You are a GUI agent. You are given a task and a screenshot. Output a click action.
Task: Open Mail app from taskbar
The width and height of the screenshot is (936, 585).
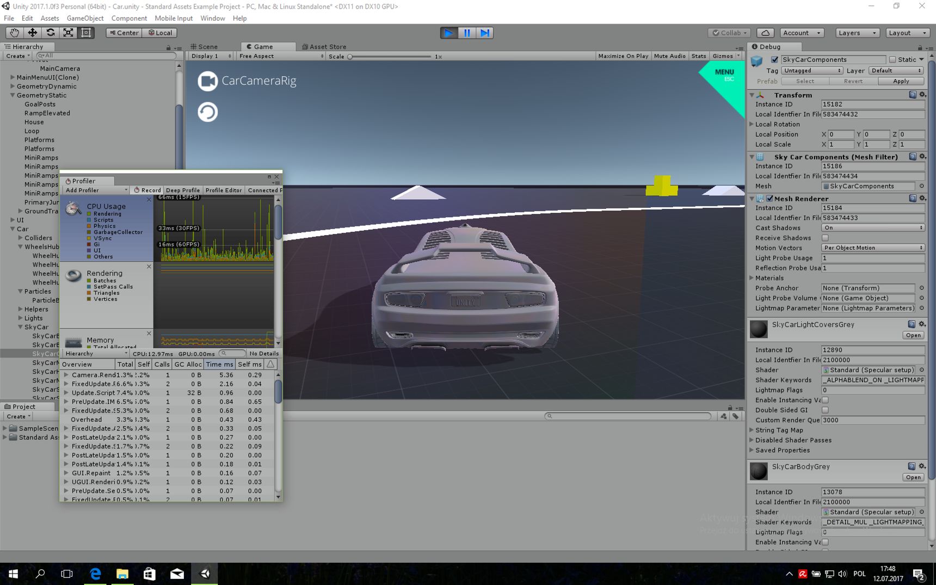click(177, 574)
